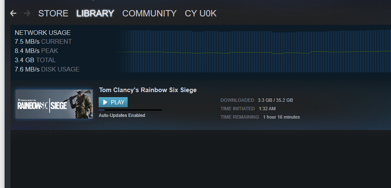391x188 pixels.
Task: Click the 8.4 MB/s PEAK readout
Action: pyautogui.click(x=37, y=51)
